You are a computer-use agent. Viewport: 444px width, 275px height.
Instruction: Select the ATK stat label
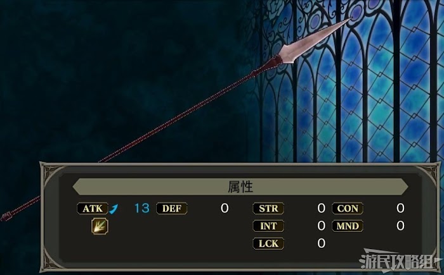93,209
